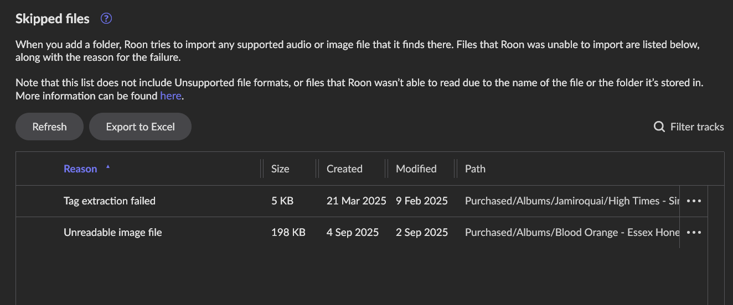Sort by the Reason column header
This screenshot has height=305, width=733.
point(80,169)
